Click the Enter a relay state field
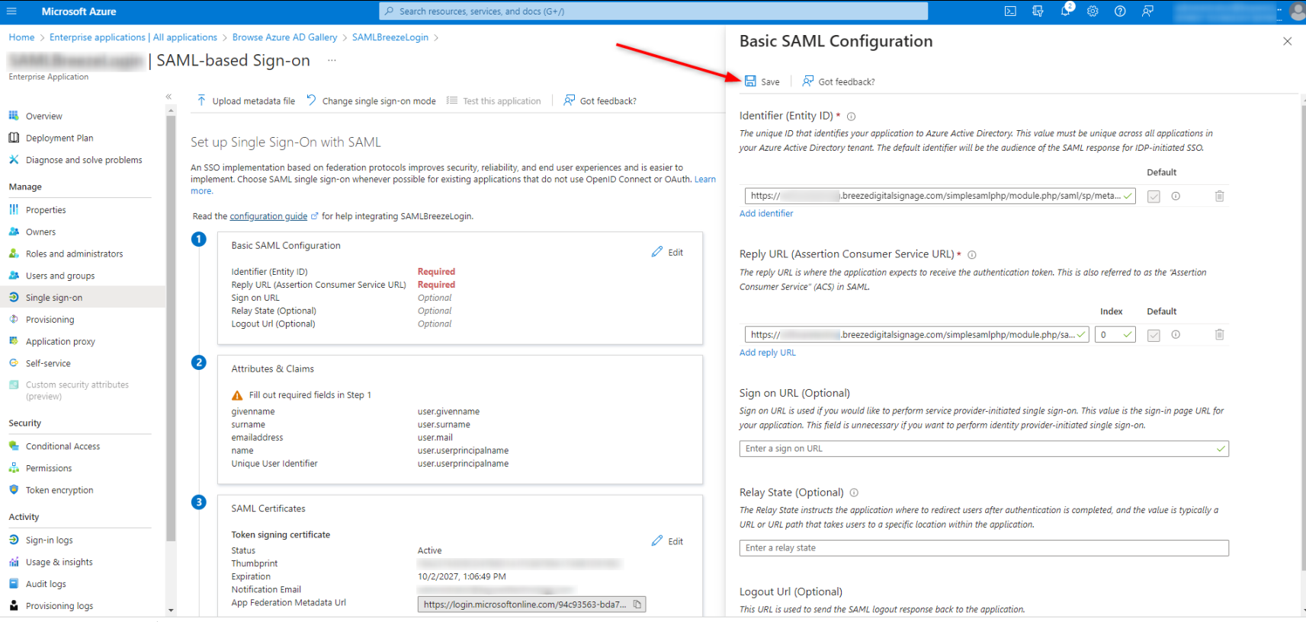Screen dimensions: 1306x622 point(984,548)
